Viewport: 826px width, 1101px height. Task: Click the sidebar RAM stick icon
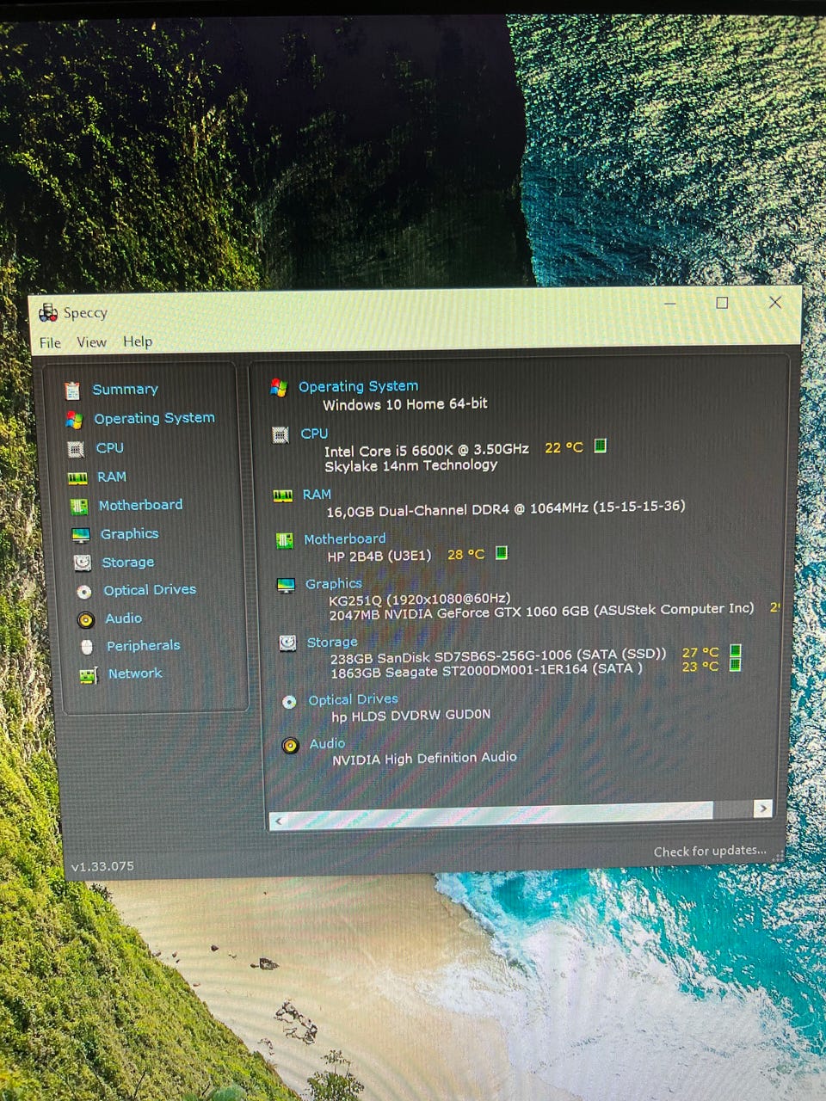click(77, 478)
